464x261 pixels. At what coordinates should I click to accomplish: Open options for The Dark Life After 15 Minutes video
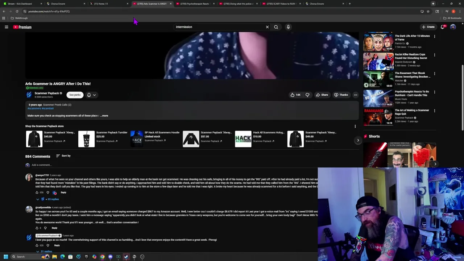434,36
